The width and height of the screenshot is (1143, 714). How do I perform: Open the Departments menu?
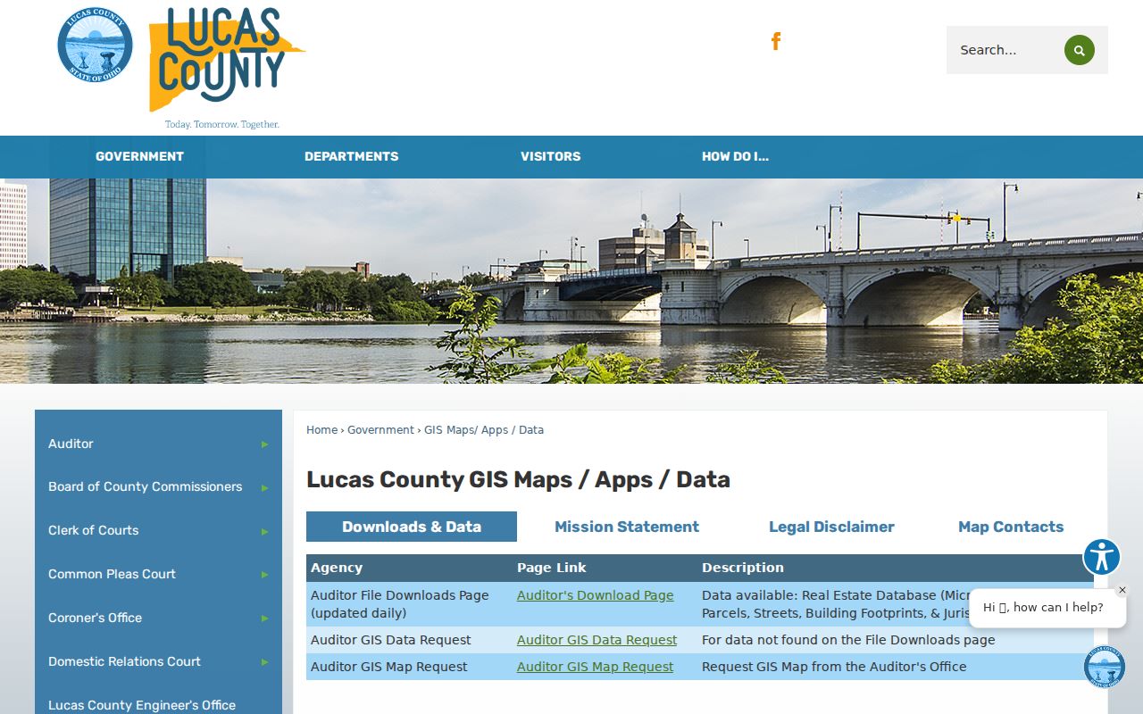[x=352, y=156]
